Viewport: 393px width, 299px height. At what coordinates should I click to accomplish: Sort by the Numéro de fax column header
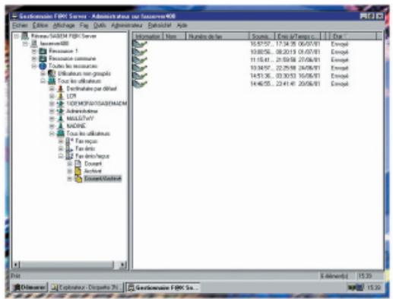(217, 37)
